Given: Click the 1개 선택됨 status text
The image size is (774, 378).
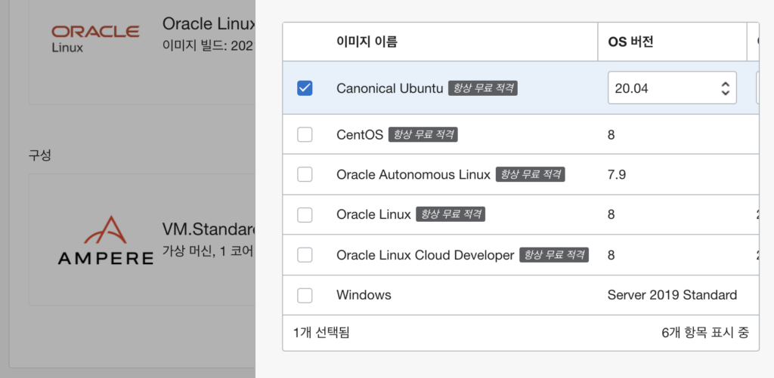Looking at the screenshot, I should 321,333.
